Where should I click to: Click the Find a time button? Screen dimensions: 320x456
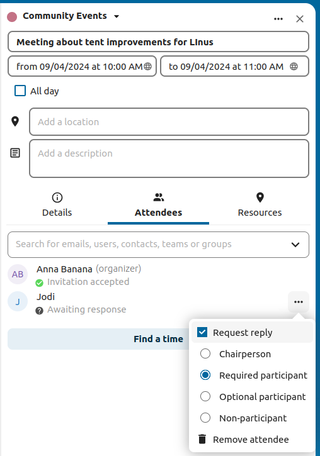pyautogui.click(x=158, y=339)
